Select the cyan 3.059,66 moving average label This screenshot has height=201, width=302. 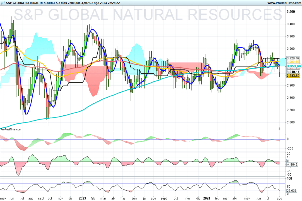(293, 66)
